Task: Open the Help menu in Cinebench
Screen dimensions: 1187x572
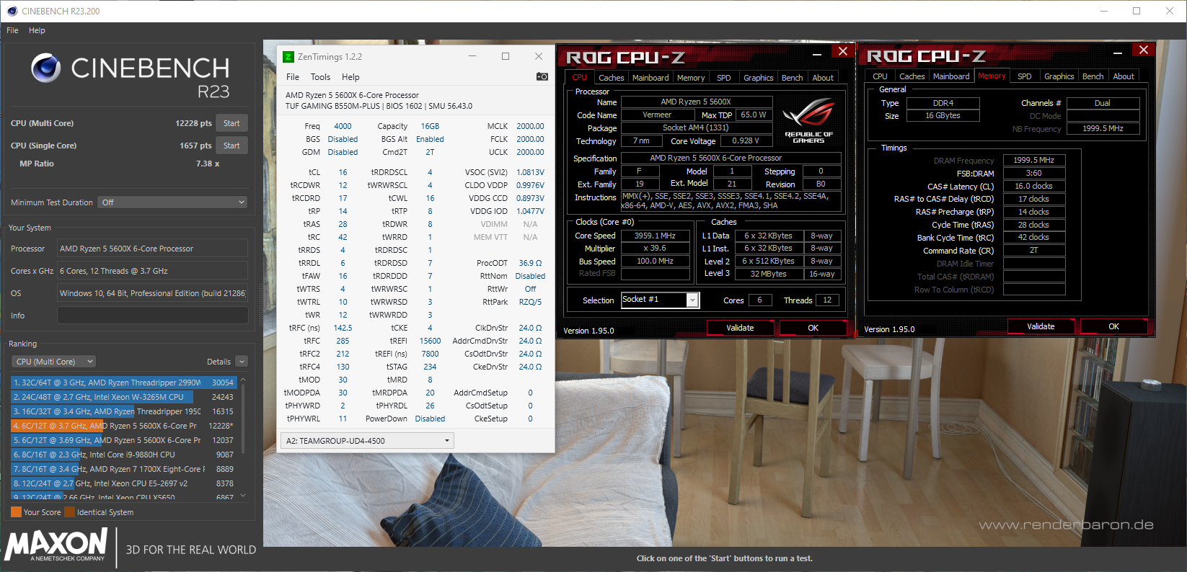Action: (37, 30)
